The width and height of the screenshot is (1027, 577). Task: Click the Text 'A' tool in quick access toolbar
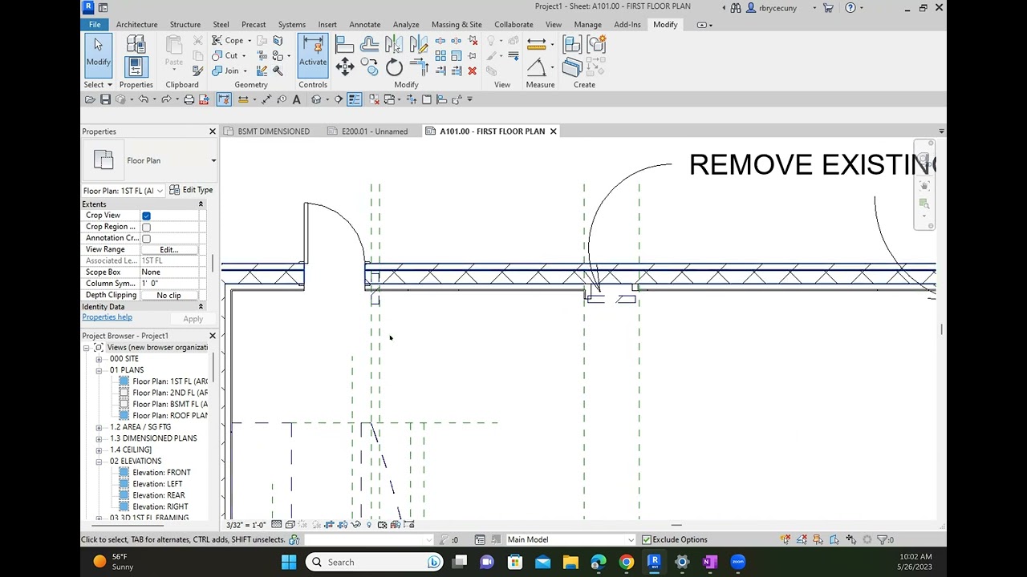click(x=296, y=99)
